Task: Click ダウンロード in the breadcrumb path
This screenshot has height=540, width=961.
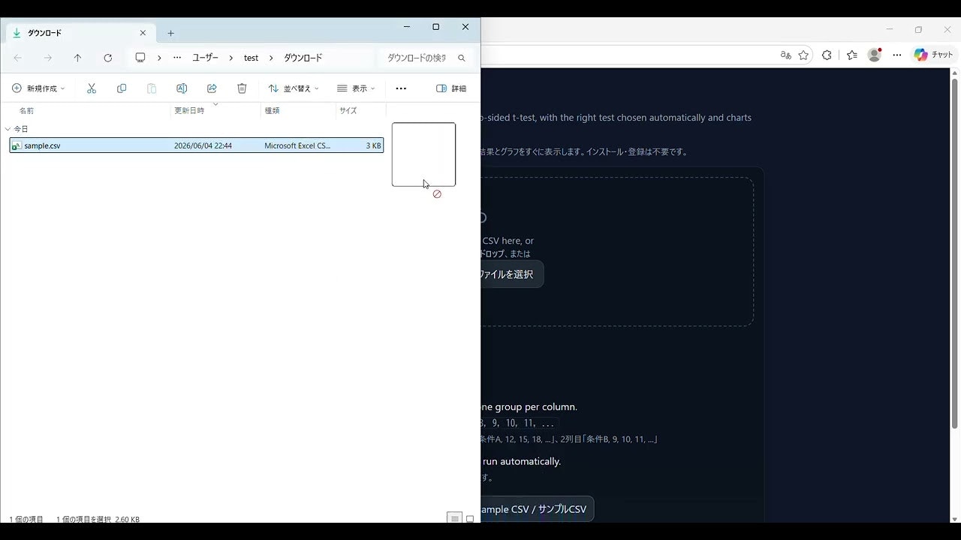Action: (x=303, y=58)
